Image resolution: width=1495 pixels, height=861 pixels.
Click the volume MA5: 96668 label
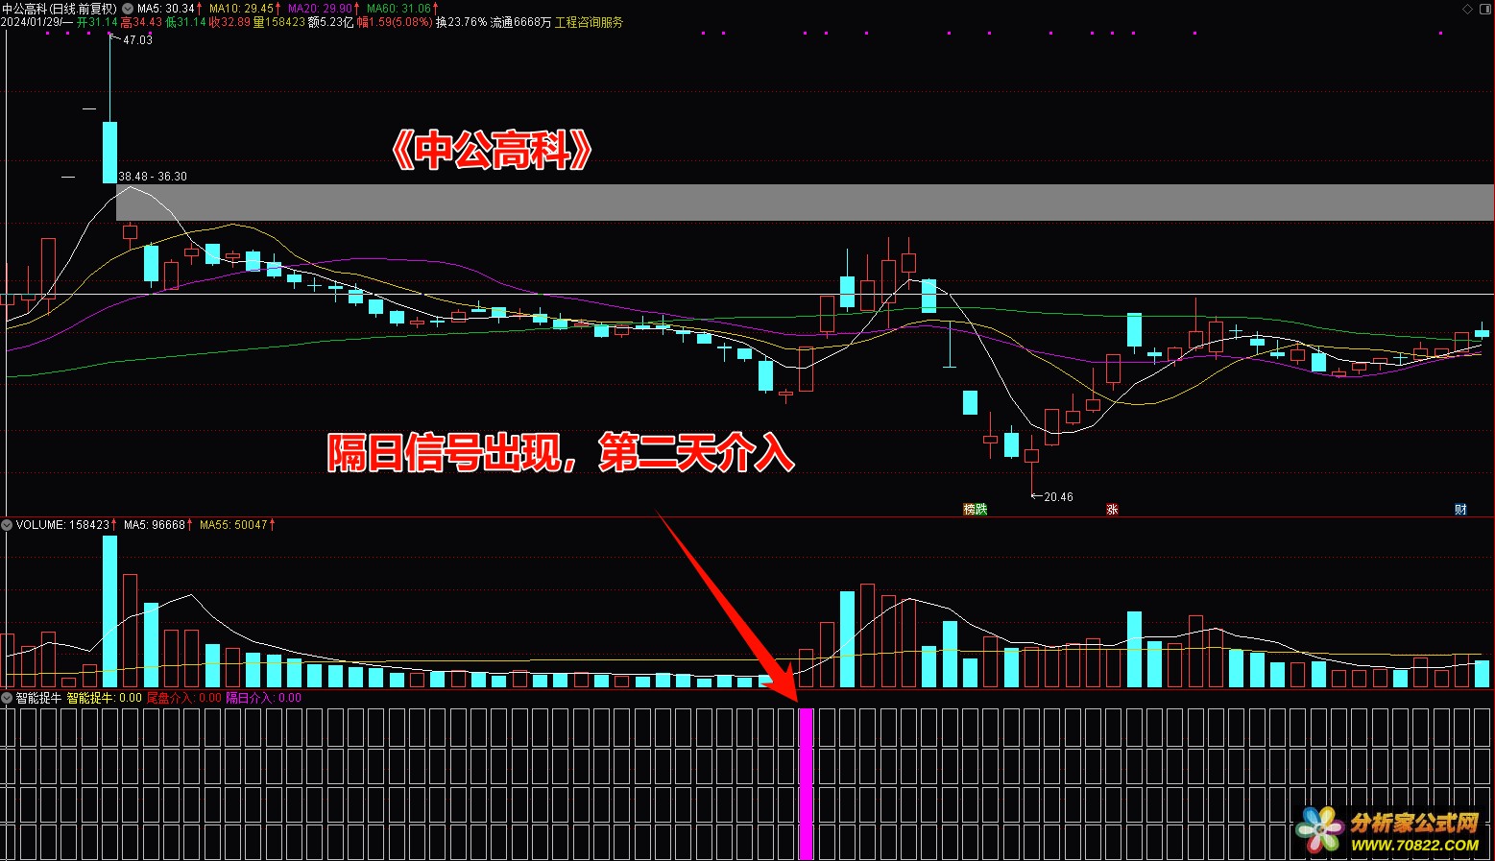tap(154, 525)
